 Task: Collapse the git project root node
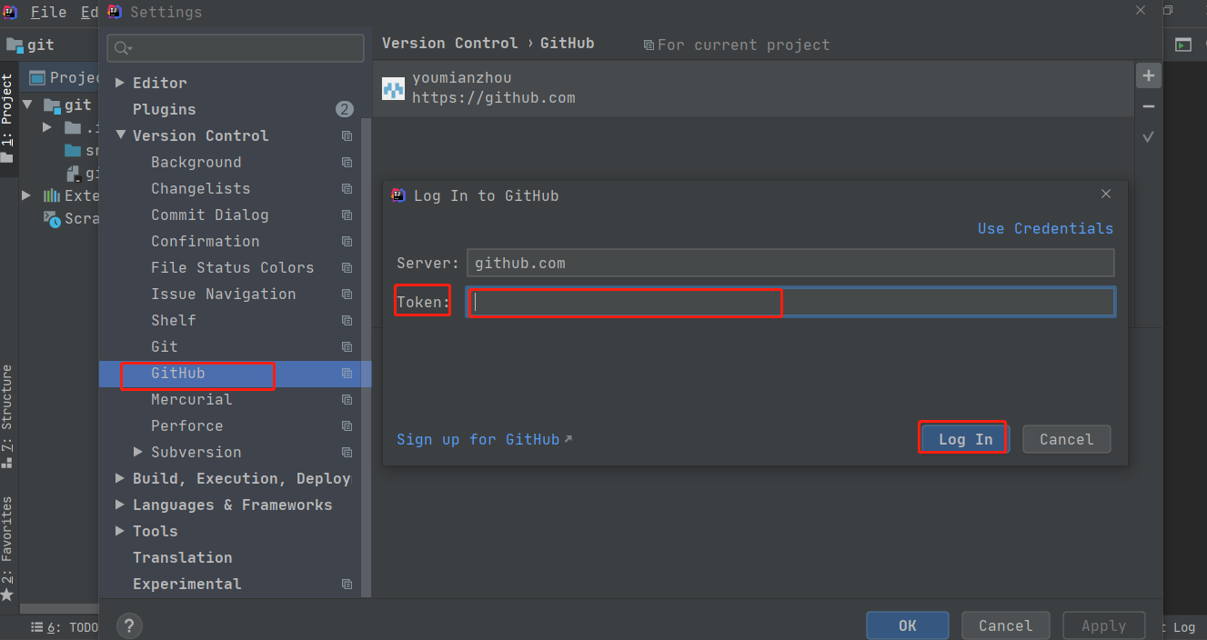click(28, 105)
